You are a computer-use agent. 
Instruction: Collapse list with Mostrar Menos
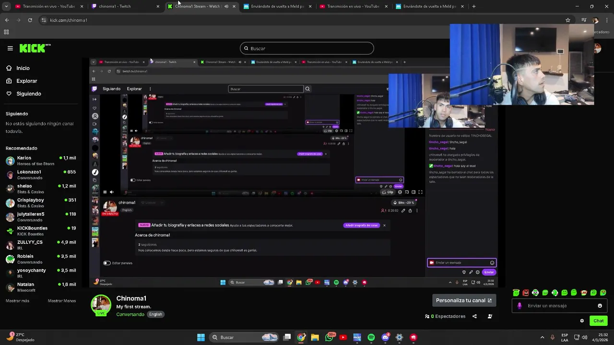point(62,301)
